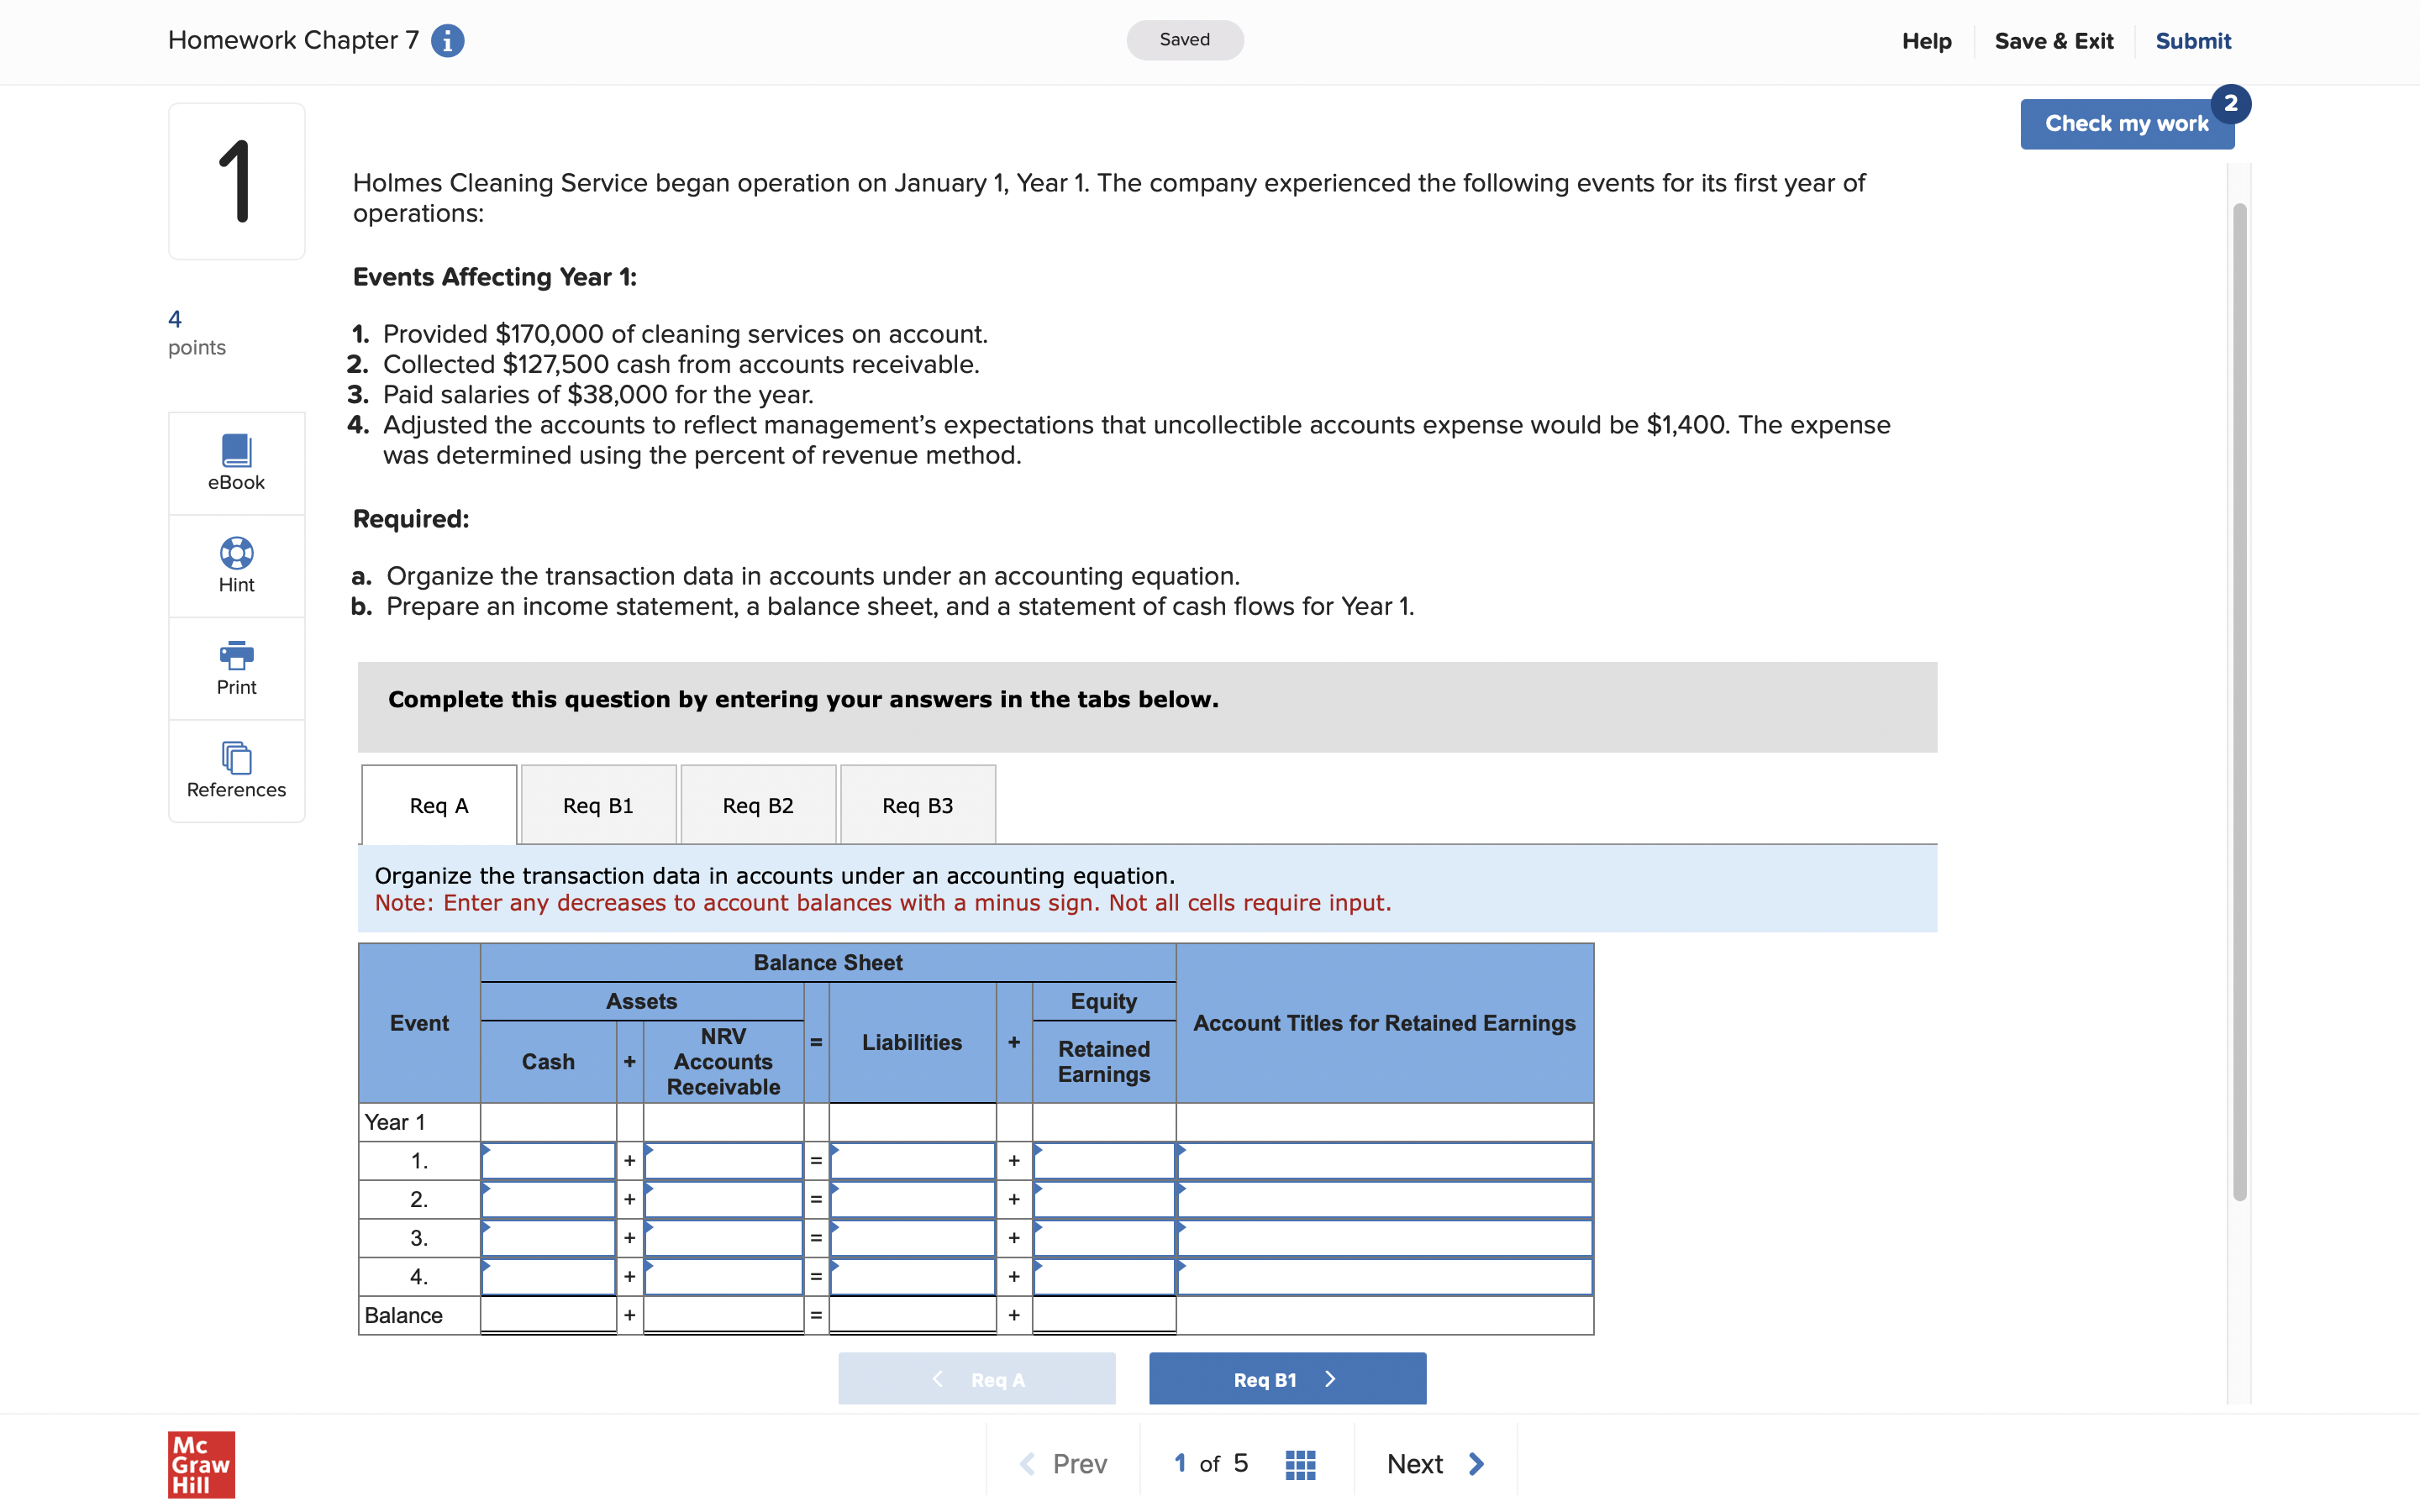The height and width of the screenshot is (1512, 2420).
Task: Click the McGraw Hill logo
Action: coord(201,1464)
